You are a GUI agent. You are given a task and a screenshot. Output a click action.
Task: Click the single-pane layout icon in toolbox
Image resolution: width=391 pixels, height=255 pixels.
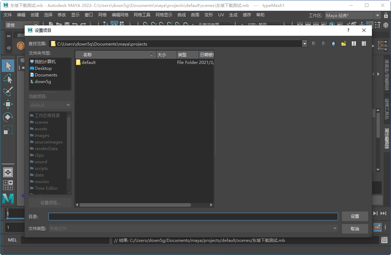click(x=8, y=172)
